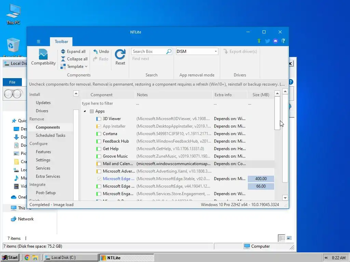350x262 pixels.
Task: Click the search magnifier icon
Action: point(169,52)
